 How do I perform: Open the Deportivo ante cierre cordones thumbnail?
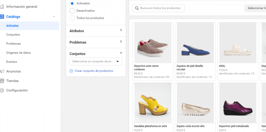coord(153,43)
